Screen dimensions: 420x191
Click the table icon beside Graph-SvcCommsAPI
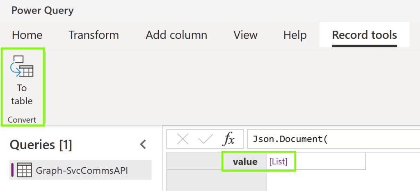(24, 170)
